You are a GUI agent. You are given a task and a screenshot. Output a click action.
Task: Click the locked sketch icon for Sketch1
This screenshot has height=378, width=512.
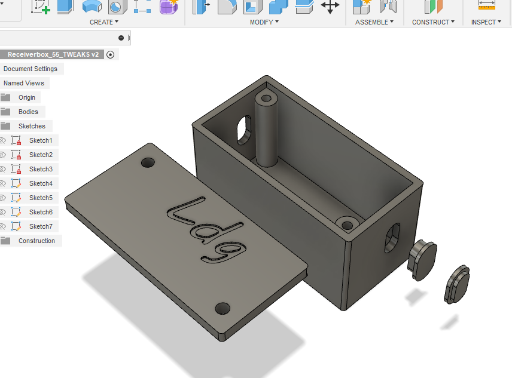[16, 140]
